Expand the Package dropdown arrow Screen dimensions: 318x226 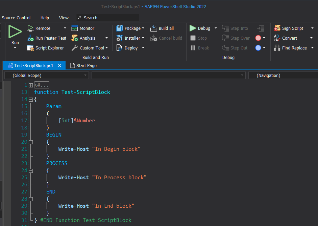tap(143, 28)
